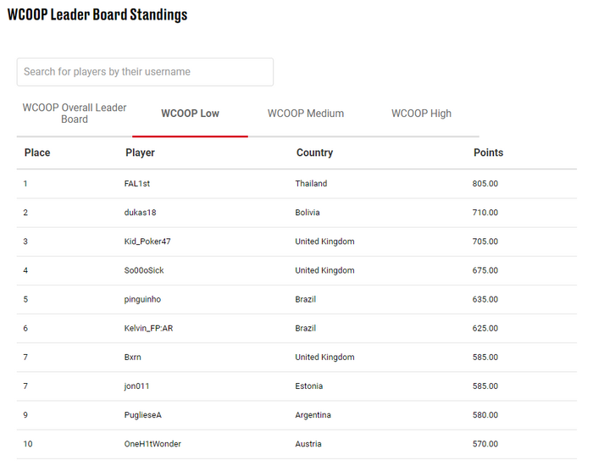Click the player username search field
The width and height of the screenshot is (593, 466).
(x=145, y=72)
